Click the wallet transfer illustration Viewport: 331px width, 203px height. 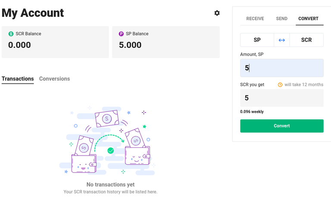(x=110, y=141)
